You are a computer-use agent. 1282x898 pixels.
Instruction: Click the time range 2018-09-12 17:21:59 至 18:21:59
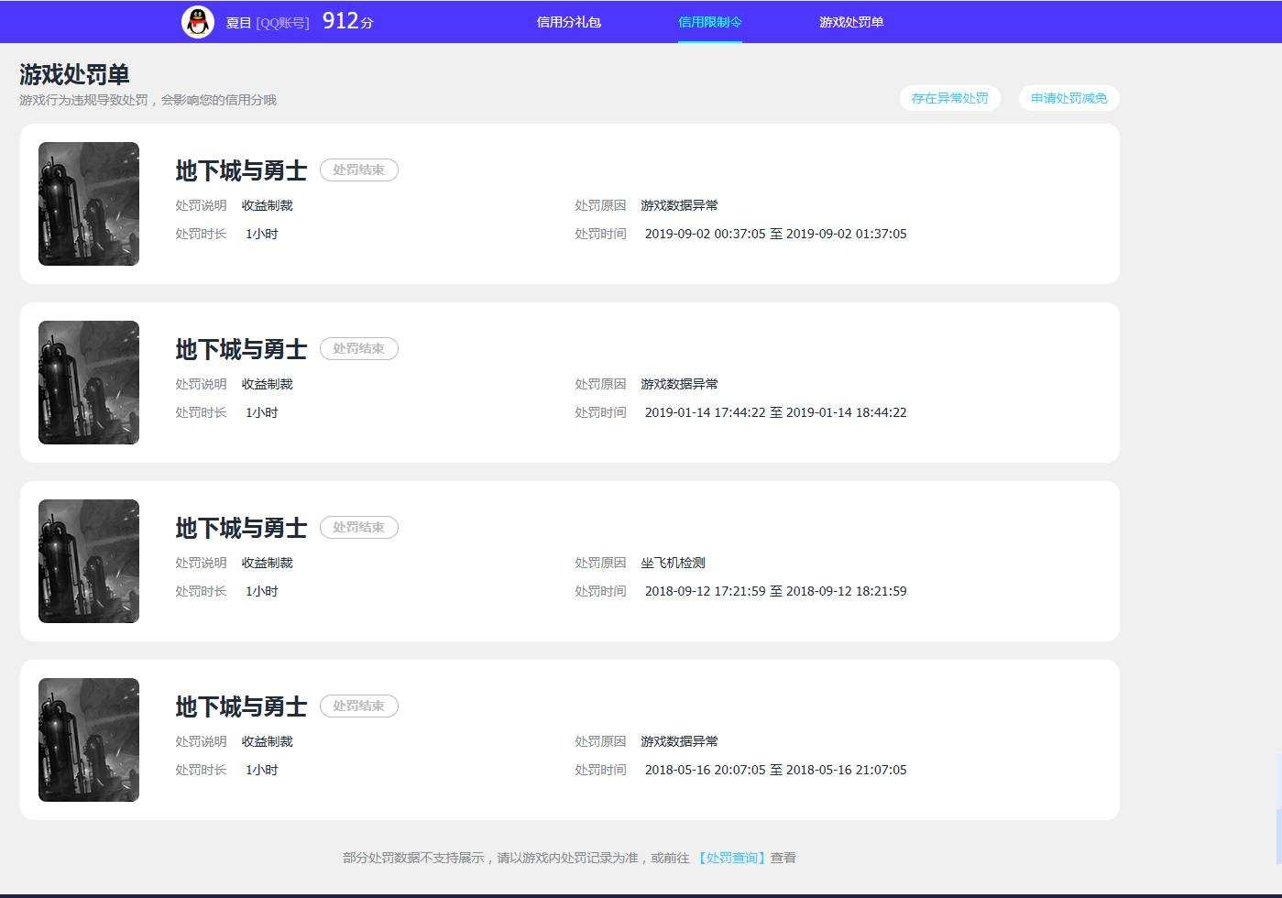coord(776,591)
